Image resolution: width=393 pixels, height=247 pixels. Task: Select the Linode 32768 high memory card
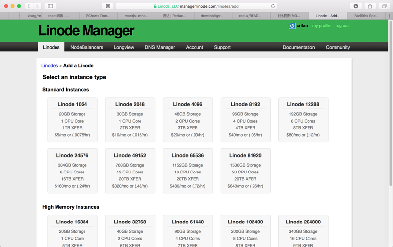(x=130, y=231)
